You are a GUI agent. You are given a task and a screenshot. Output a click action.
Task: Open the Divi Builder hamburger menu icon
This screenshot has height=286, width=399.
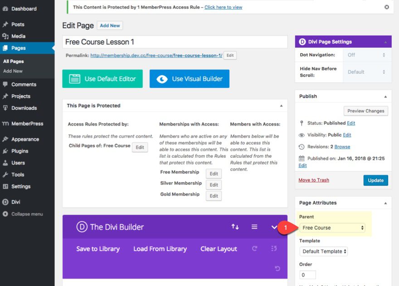[254, 227]
